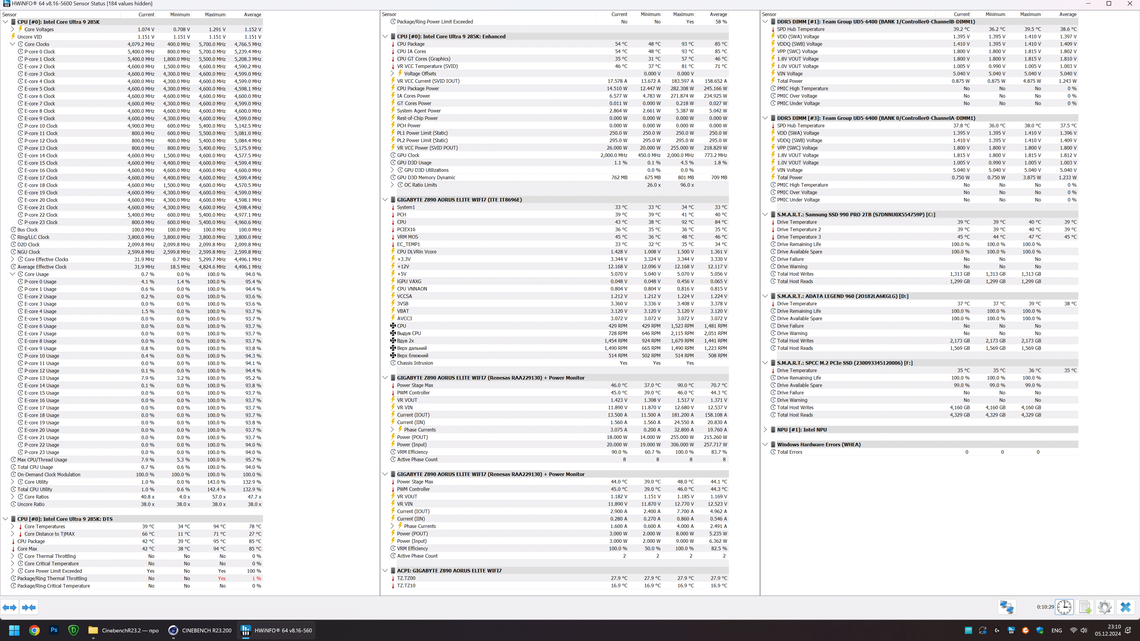Click the expand columns arrows button
This screenshot has height=641, width=1140.
point(10,607)
